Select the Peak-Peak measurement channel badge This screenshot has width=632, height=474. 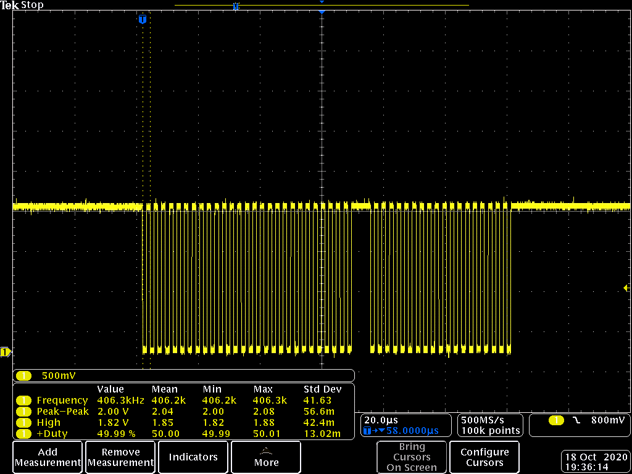point(24,412)
